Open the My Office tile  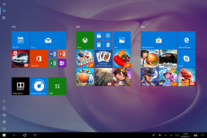tap(39, 59)
